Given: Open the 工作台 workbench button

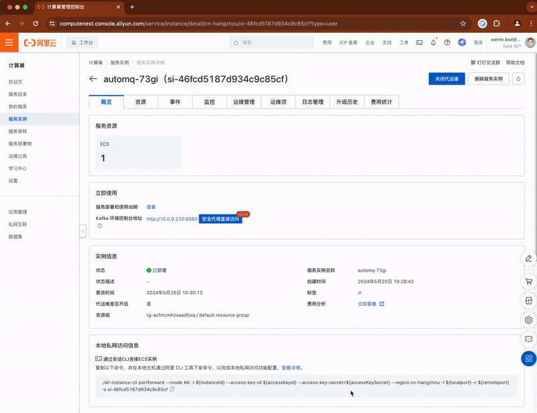Looking at the screenshot, I should coord(82,42).
